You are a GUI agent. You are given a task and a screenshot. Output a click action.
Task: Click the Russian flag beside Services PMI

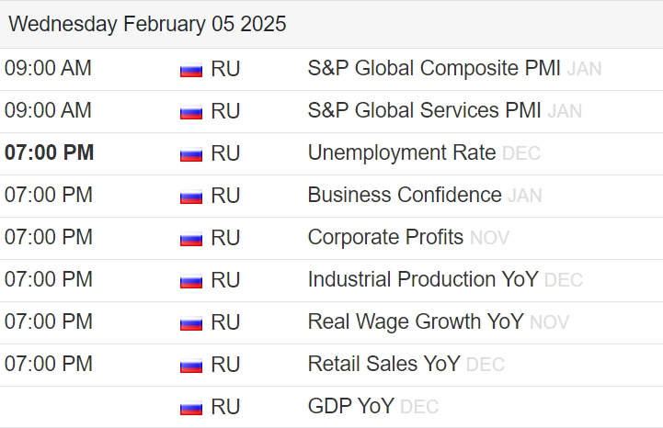190,112
